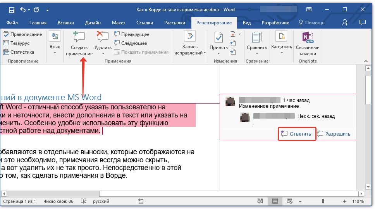Switch to Print Layout view in status bar
The height and width of the screenshot is (209, 375).
click(275, 201)
